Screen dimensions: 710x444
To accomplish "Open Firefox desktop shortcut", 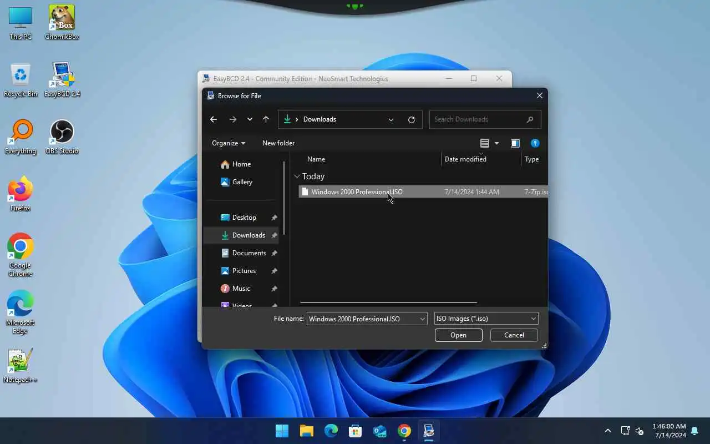I will coord(21,194).
